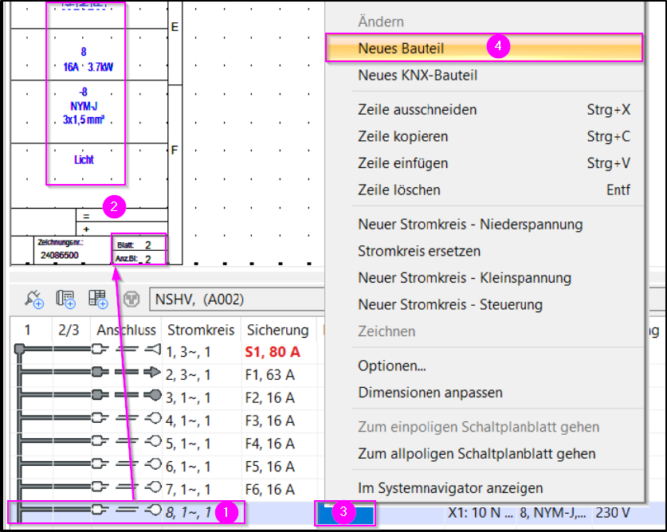Click the F1, 63 A fuse cell
The height and width of the screenshot is (532, 667).
click(269, 375)
